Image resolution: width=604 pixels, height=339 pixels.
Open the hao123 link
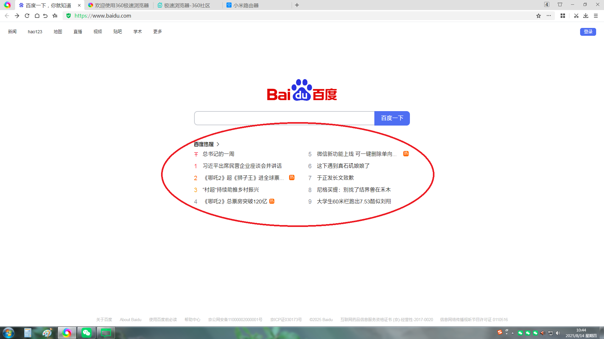click(35, 32)
